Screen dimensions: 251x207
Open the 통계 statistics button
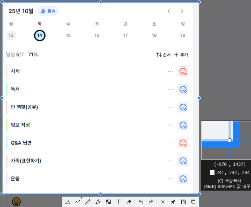tap(48, 11)
